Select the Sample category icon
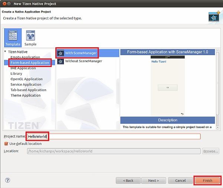223x188 pixels. (30, 38)
